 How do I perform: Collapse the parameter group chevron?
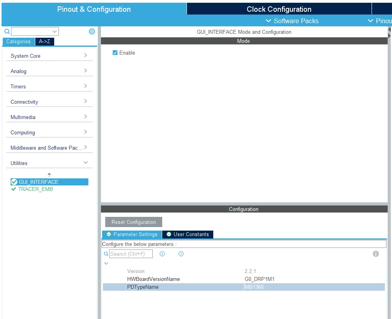(106, 263)
